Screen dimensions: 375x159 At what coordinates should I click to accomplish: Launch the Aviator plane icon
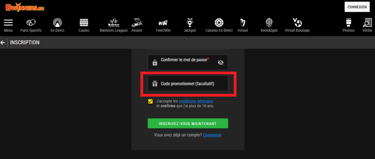pos(137,22)
